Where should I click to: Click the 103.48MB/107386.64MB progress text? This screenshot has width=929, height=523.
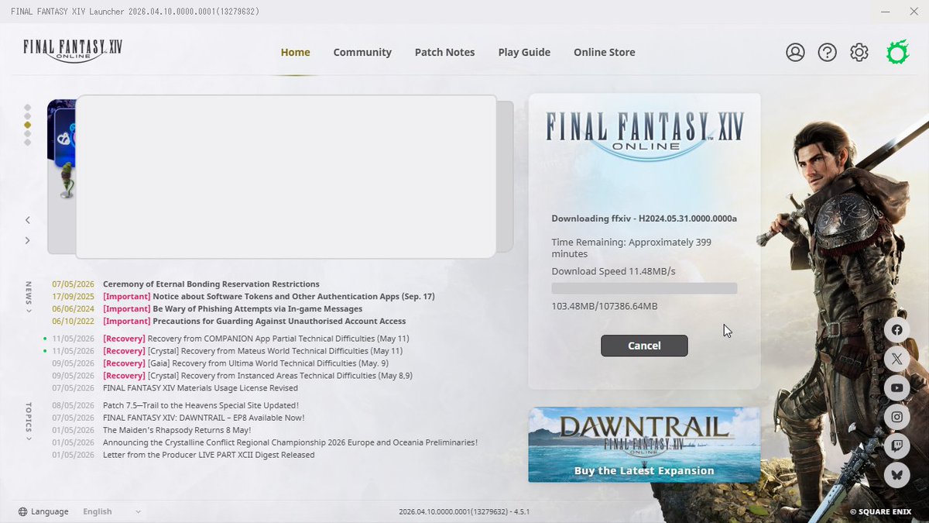click(604, 306)
